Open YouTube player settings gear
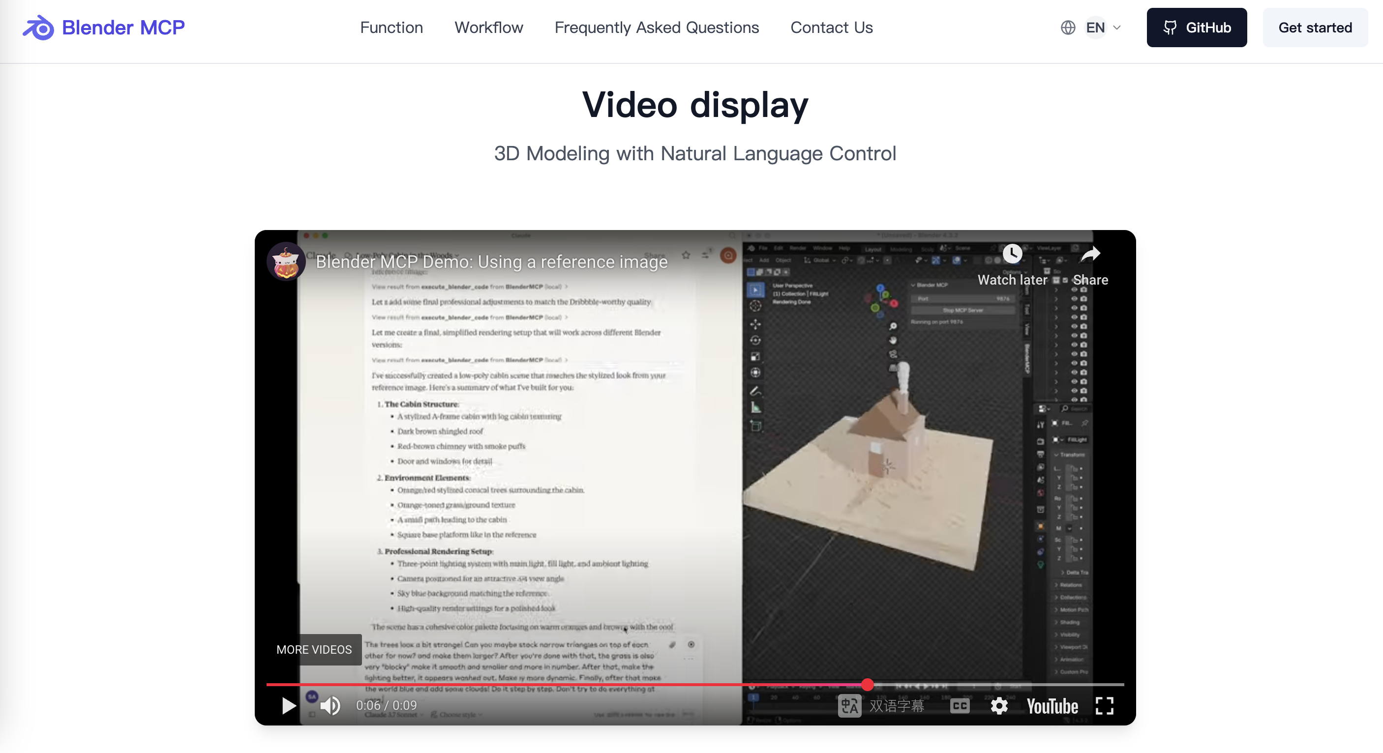This screenshot has width=1383, height=753. click(x=998, y=705)
